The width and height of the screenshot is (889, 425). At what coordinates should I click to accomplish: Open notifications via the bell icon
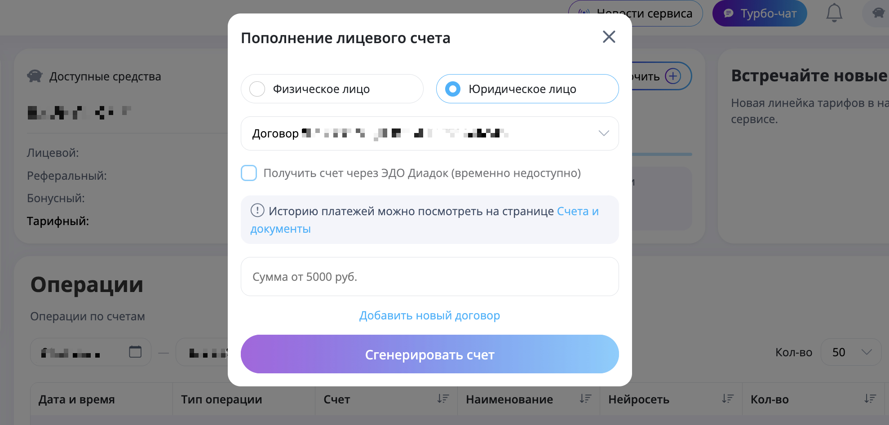(835, 13)
